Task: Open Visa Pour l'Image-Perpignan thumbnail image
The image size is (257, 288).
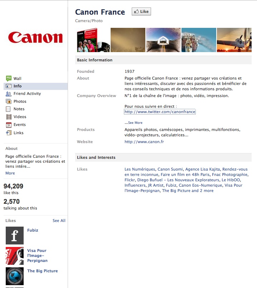Action: click(15, 256)
